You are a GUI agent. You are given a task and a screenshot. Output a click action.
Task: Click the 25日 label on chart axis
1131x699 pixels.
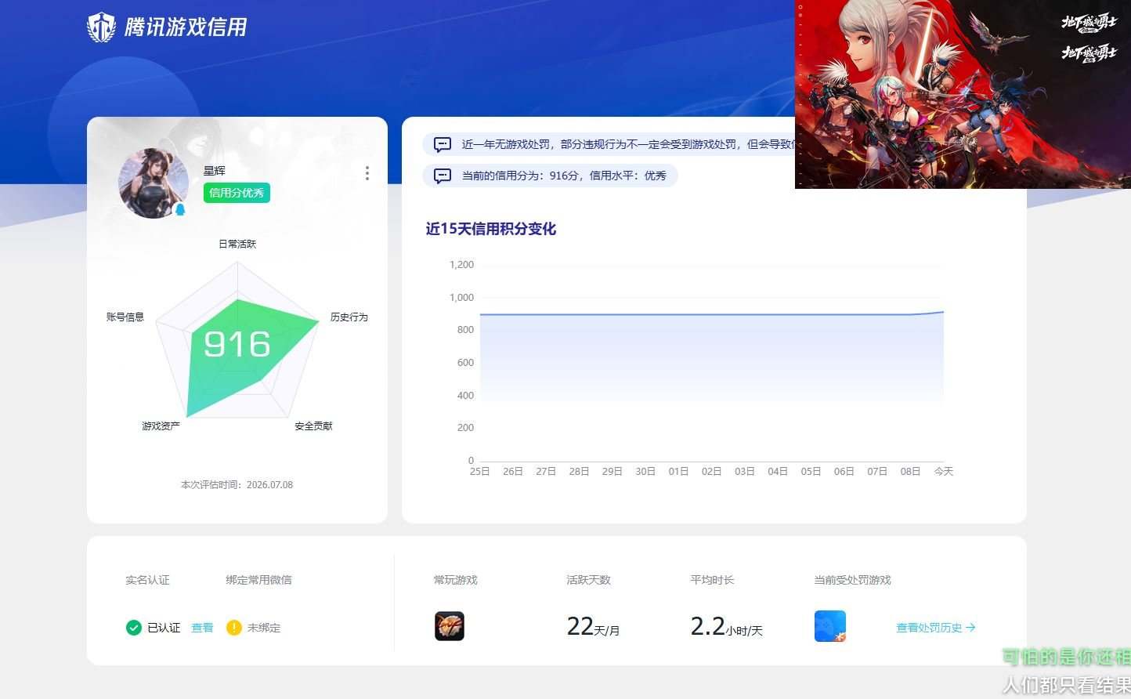[x=479, y=471]
